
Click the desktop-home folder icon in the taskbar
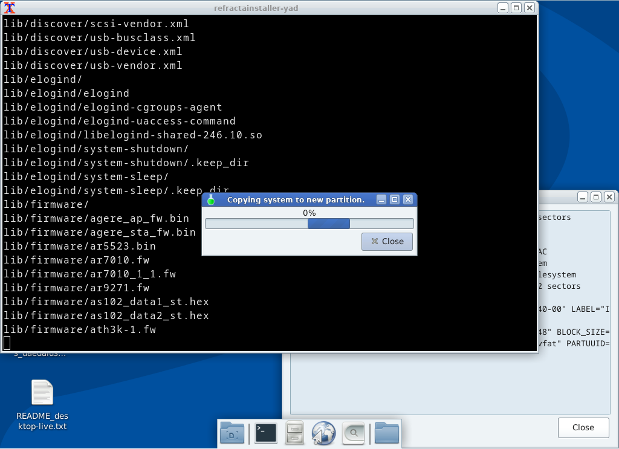click(233, 433)
